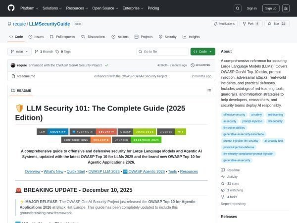
Task: Open the Readme.md file
Action: click(x=26, y=76)
